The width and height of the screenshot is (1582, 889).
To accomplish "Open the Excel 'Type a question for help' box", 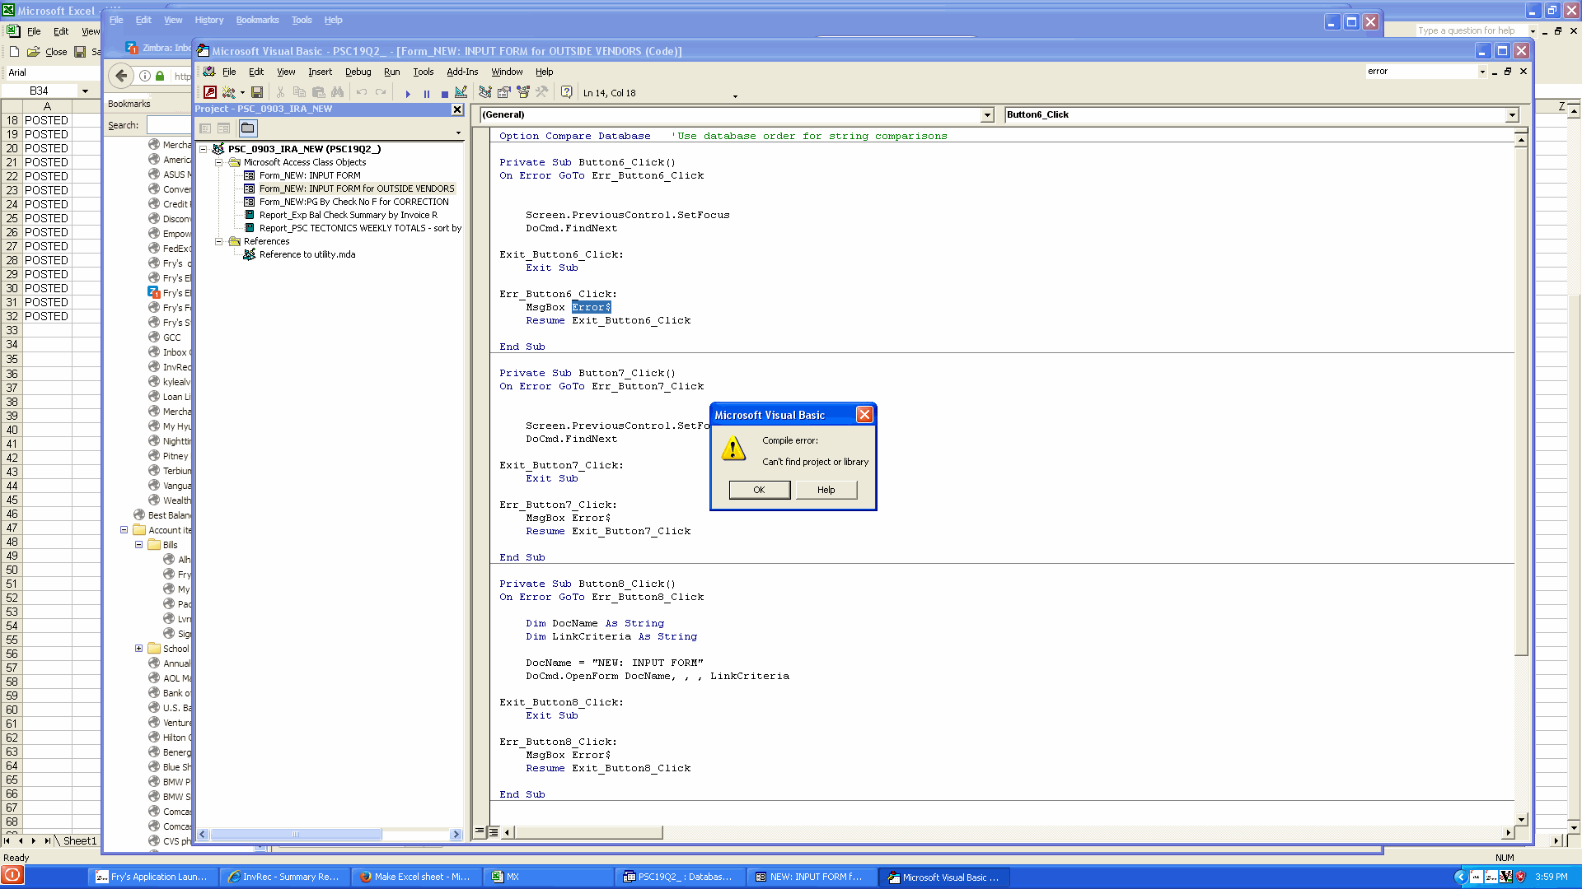I will click(1472, 30).
